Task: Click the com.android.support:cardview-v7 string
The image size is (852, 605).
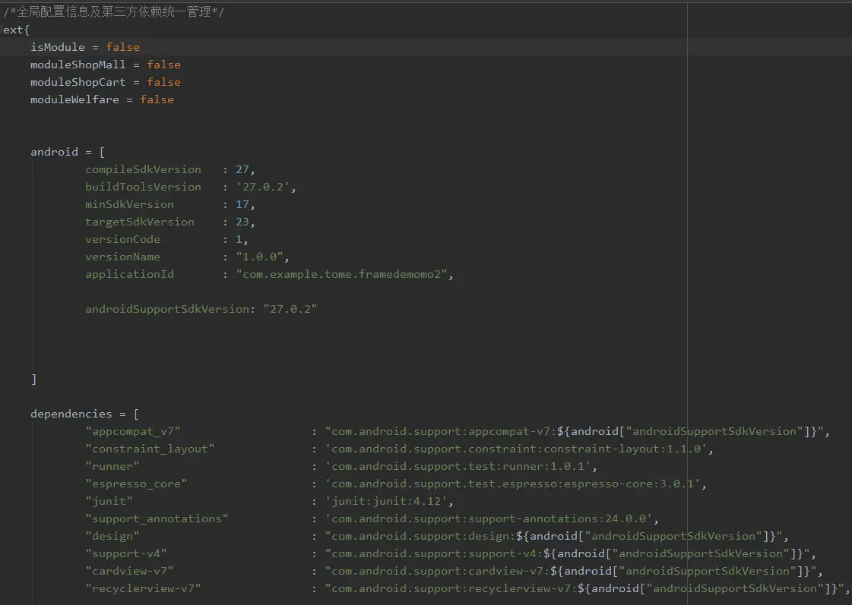Action: click(570, 571)
